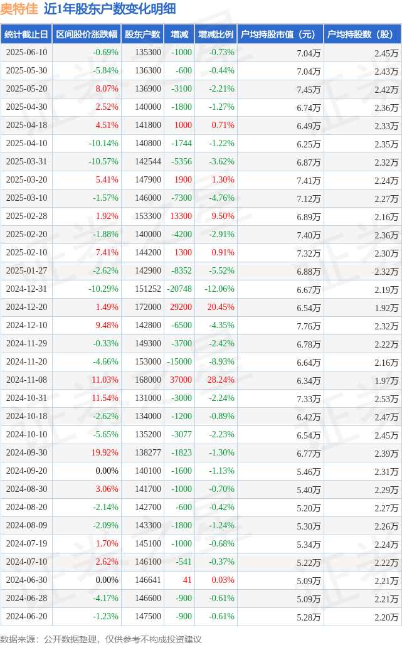The width and height of the screenshot is (402, 645).
Task: Click the 区间股价涨跌幅 column header
Action: pos(87,34)
